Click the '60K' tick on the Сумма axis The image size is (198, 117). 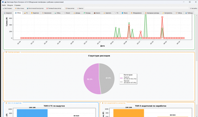point(11,18)
